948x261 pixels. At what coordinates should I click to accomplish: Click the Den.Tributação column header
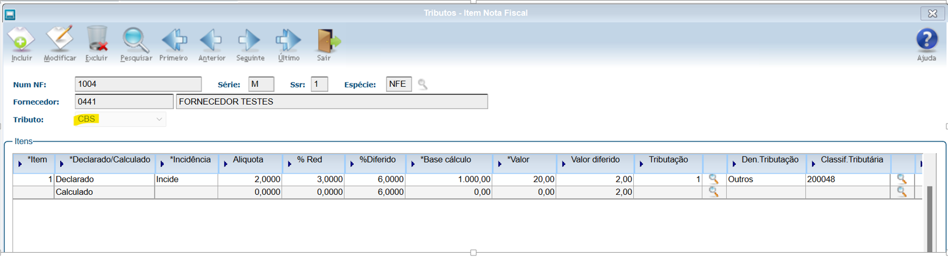(766, 163)
